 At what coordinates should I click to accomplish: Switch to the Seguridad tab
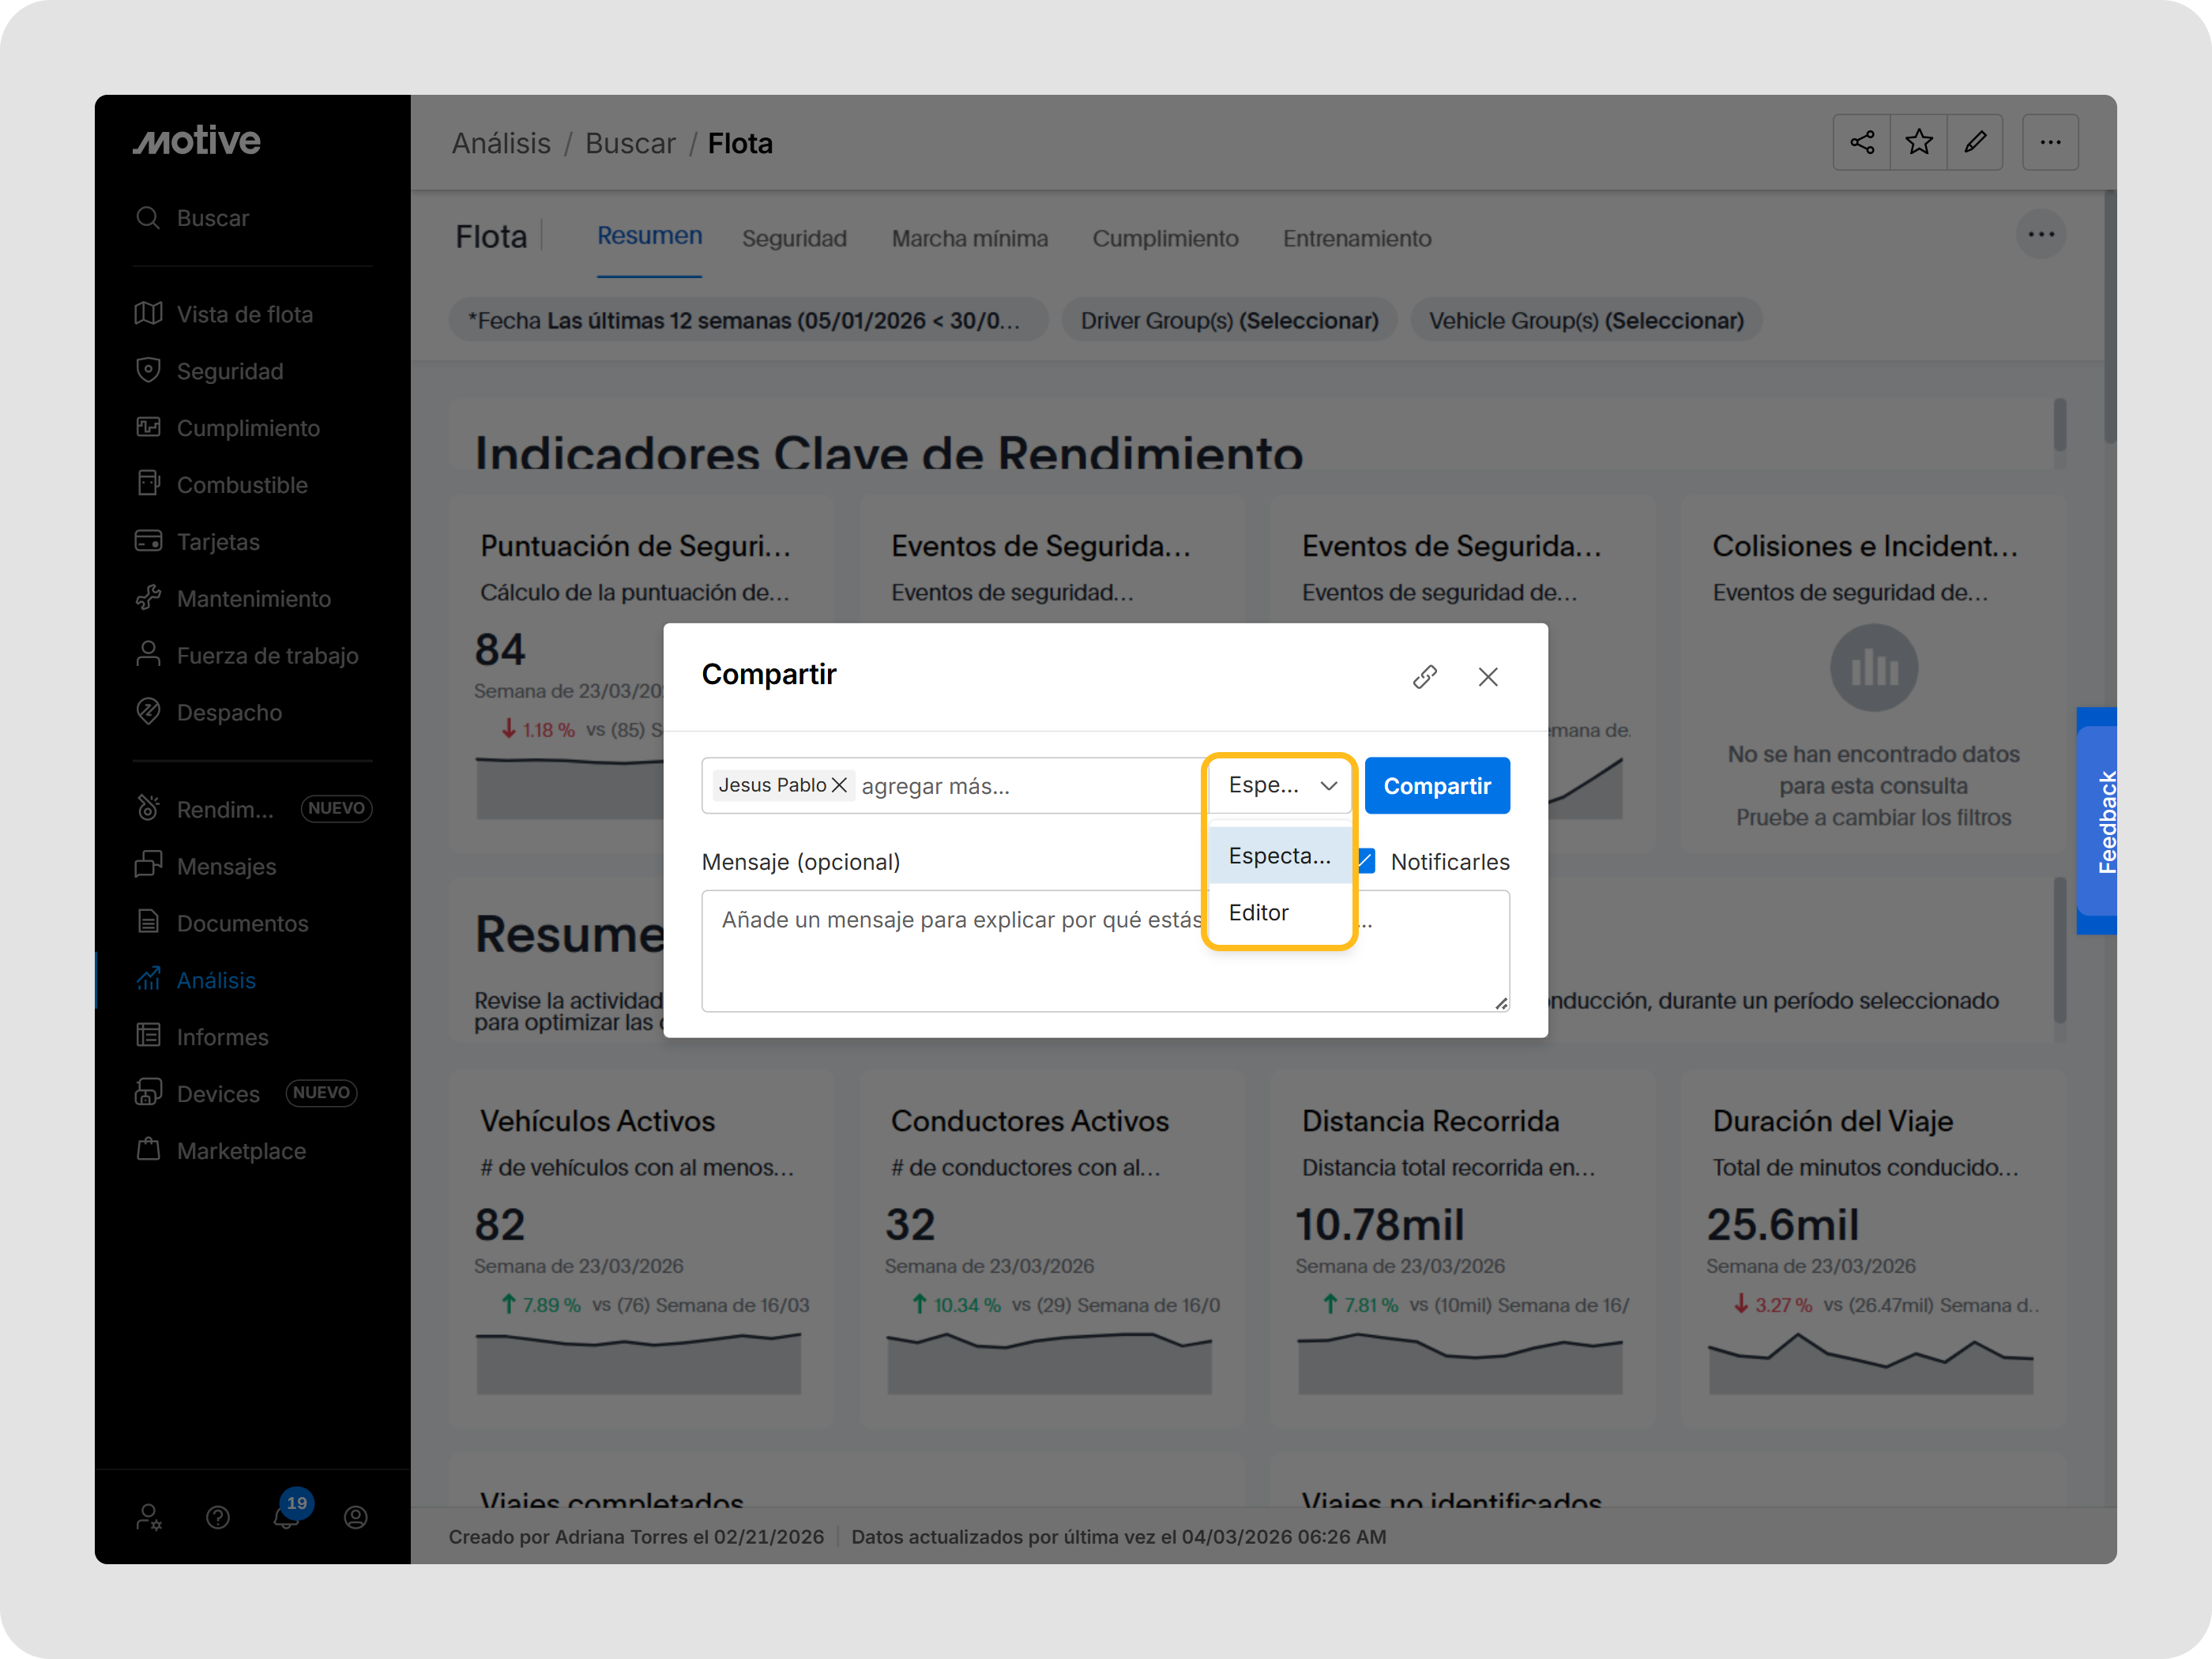point(794,239)
